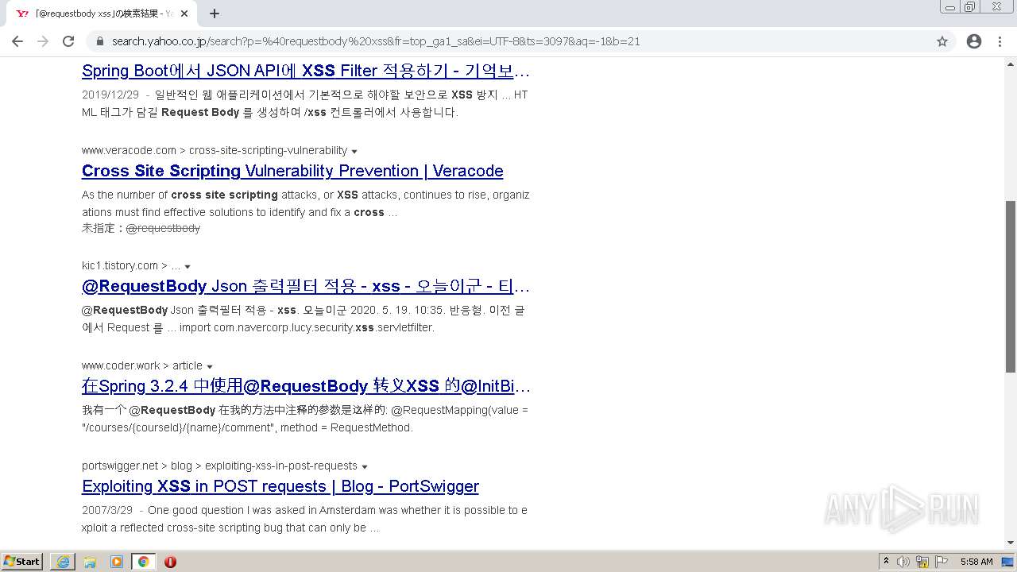This screenshot has height=572, width=1017.
Task: Open Chrome's three-dot menu
Action: [1000, 41]
